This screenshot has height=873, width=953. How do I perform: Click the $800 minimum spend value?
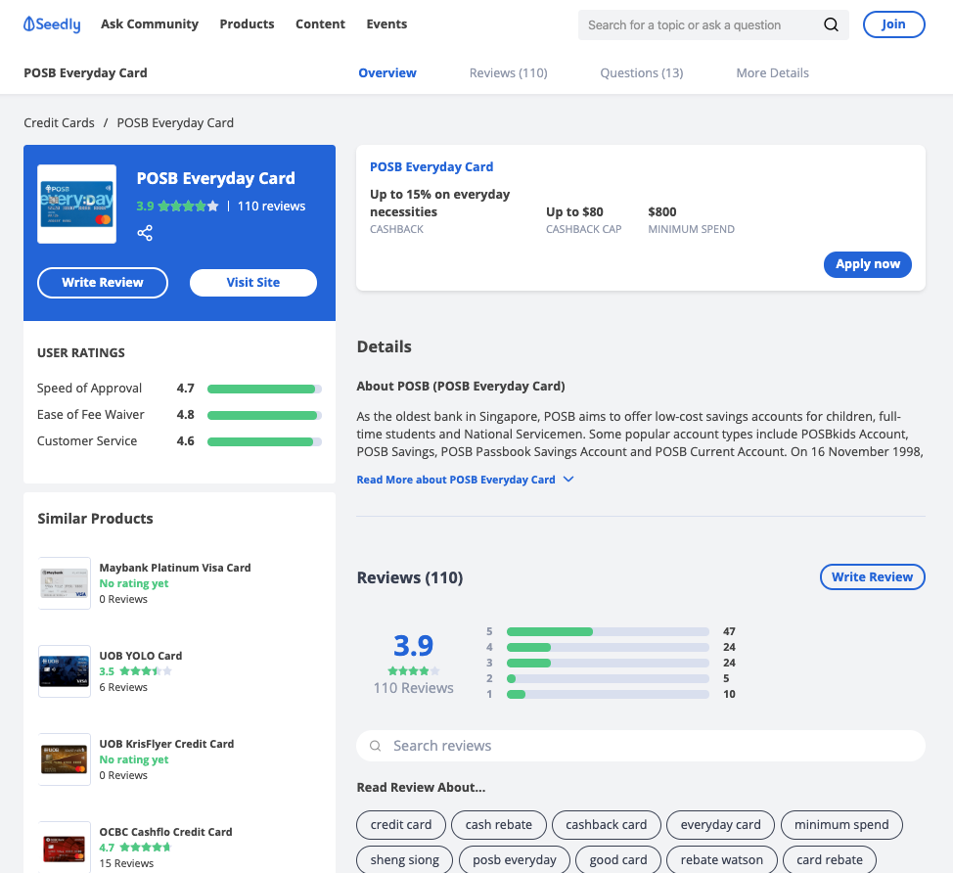[x=661, y=212]
